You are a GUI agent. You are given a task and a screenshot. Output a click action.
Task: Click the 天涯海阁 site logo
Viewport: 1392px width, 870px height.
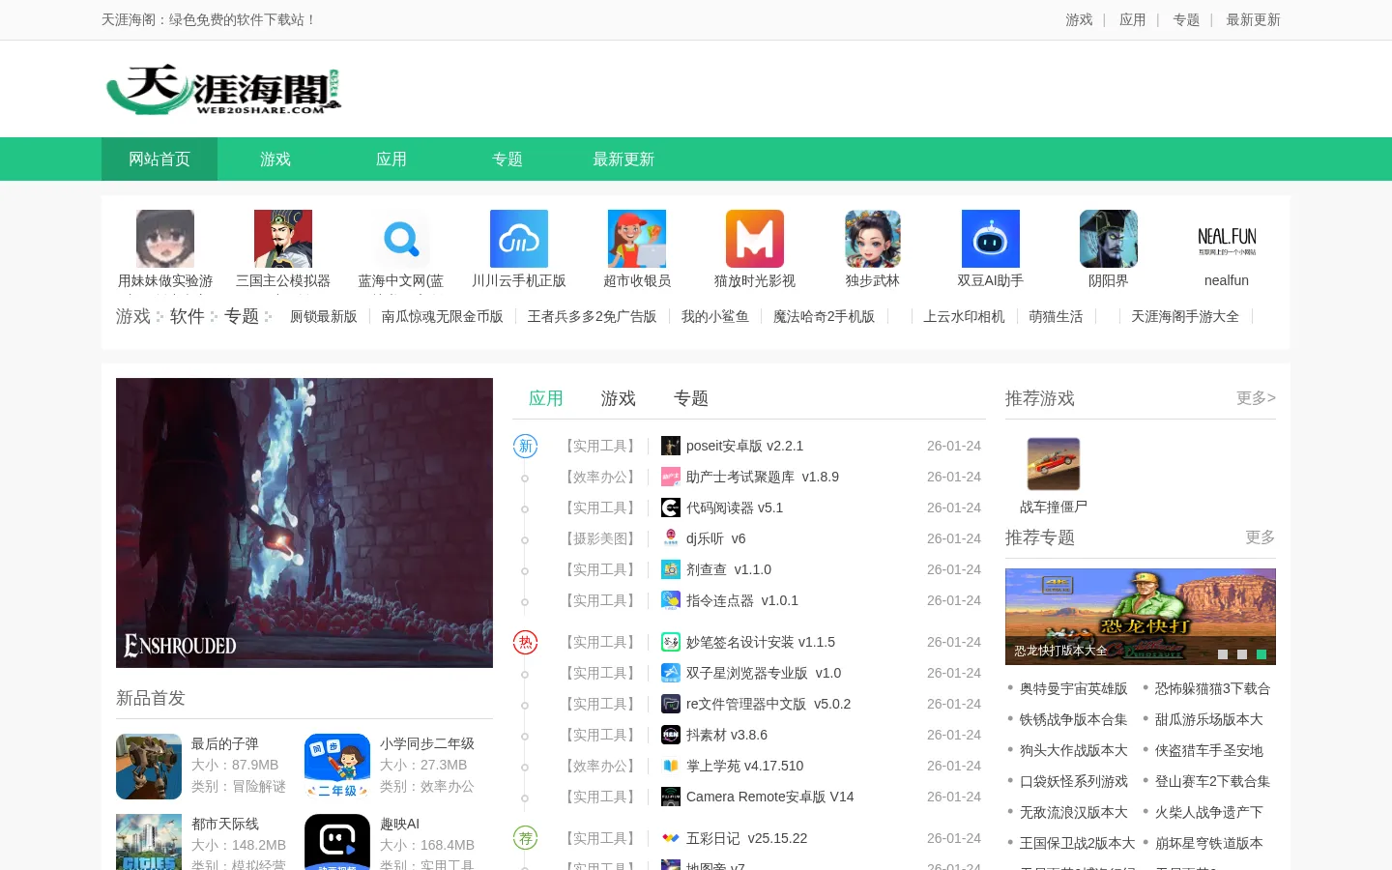[223, 90]
